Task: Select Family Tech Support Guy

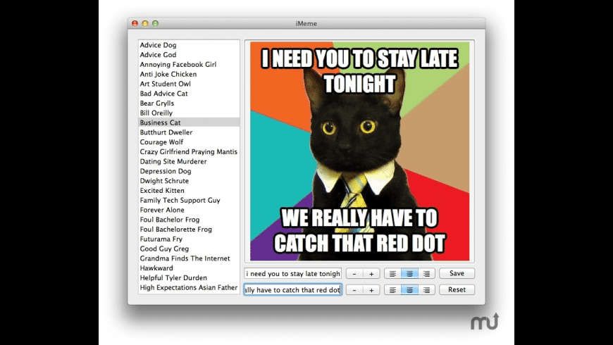Action: pyautogui.click(x=189, y=200)
